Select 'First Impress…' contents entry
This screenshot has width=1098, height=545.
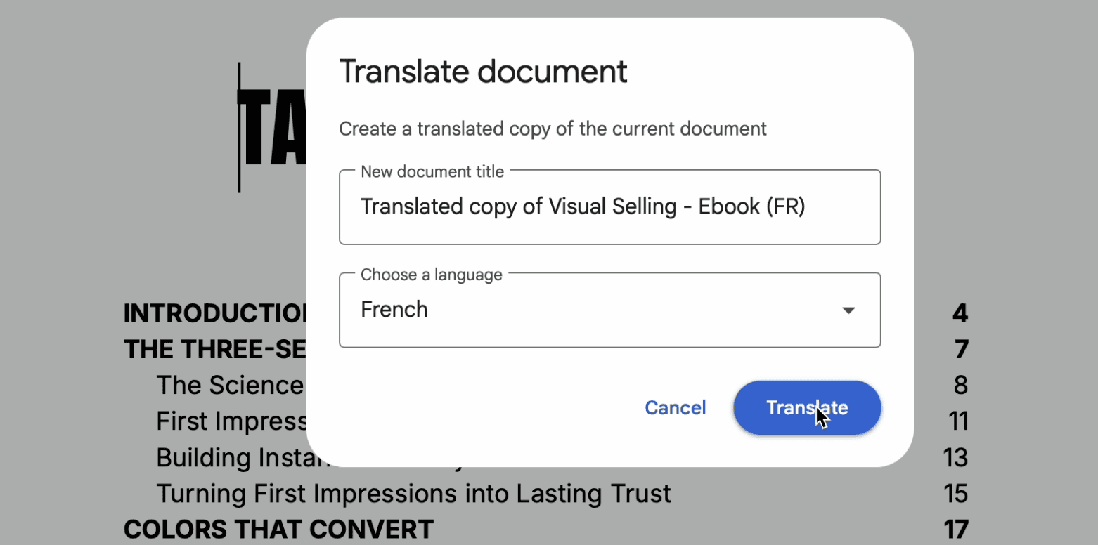coord(232,421)
